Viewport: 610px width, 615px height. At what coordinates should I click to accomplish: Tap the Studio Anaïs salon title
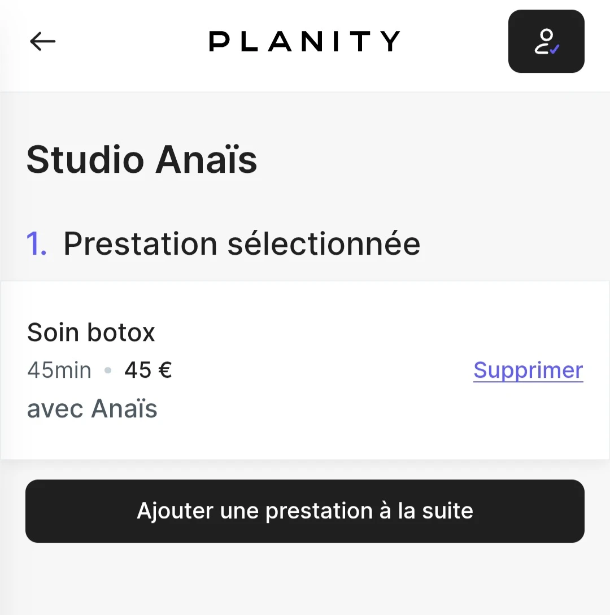click(142, 160)
